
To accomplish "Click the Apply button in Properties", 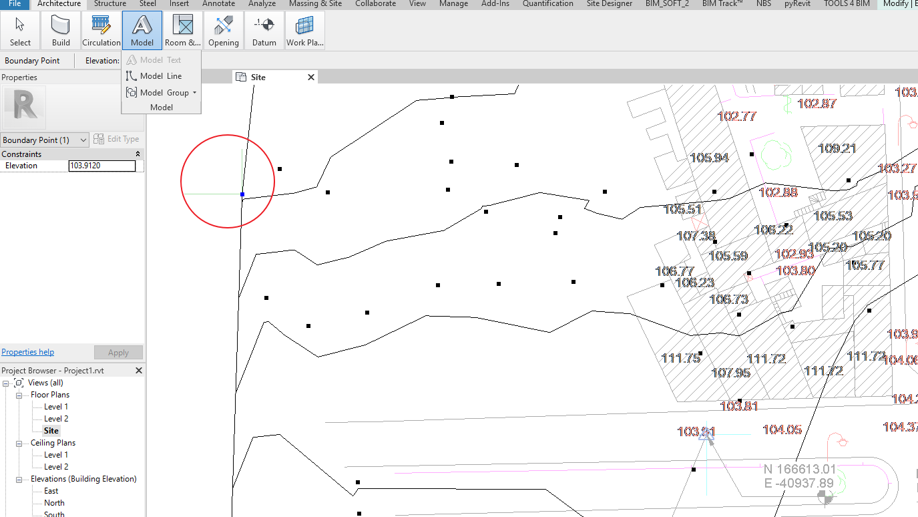I will coord(118,352).
